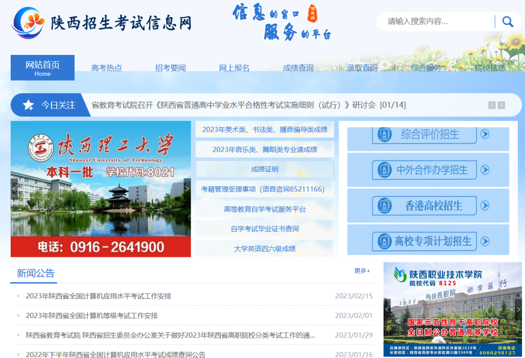Click the search magnifier icon

click(507, 22)
